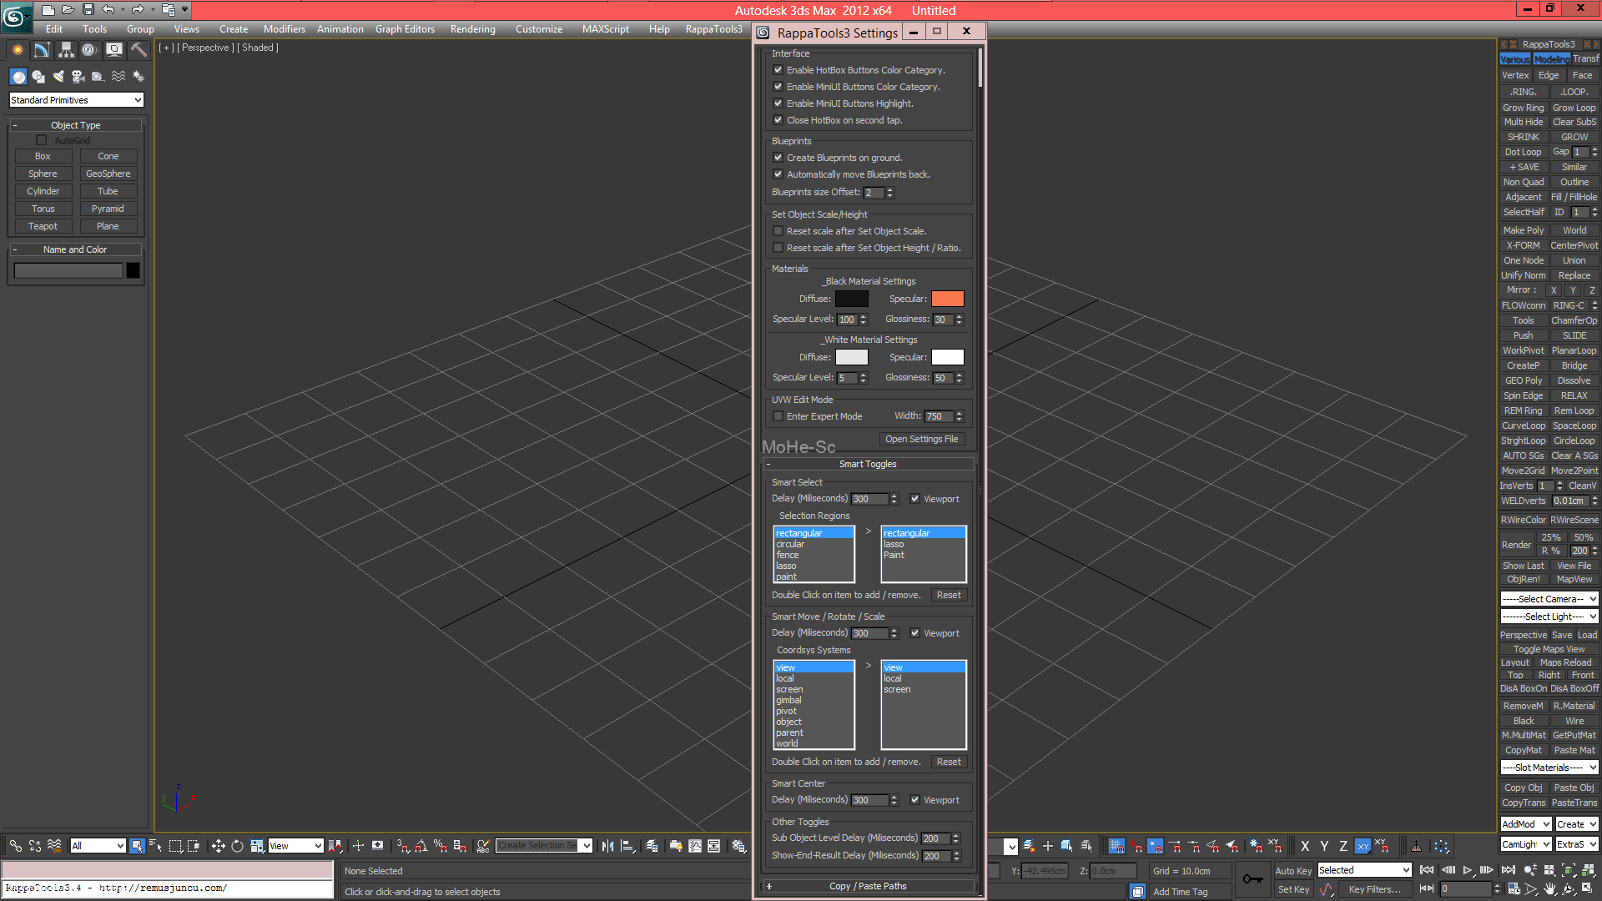Viewport: 1602px width, 901px height.
Task: Open the Select Camera dropdown
Action: click(1549, 599)
